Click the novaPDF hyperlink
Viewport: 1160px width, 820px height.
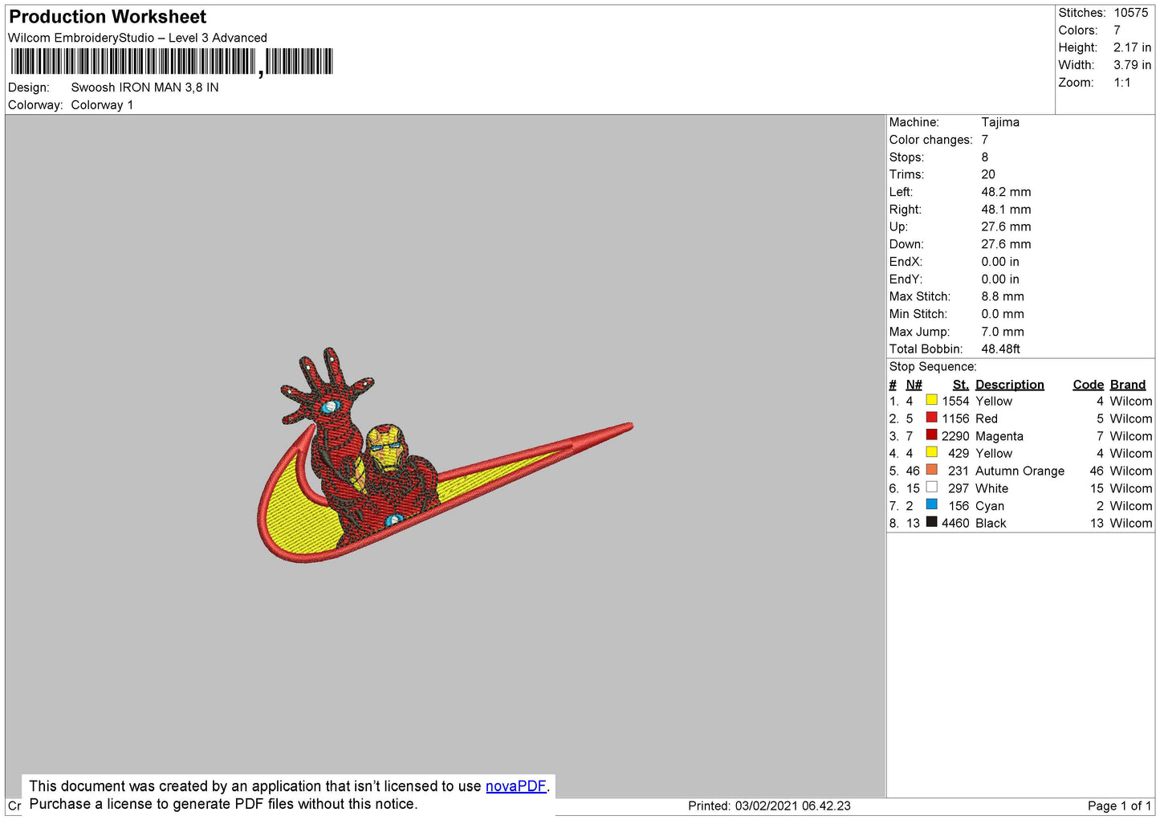click(x=515, y=786)
